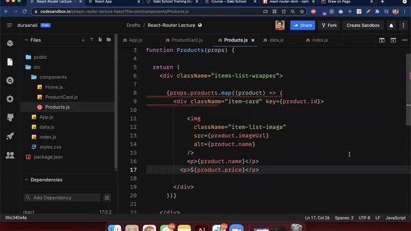The image size is (411, 231).
Task: Click UTF-8 encoding in status bar
Action: 364,218
